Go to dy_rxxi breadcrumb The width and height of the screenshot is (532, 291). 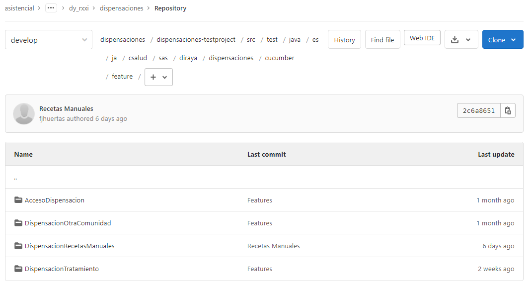78,8
